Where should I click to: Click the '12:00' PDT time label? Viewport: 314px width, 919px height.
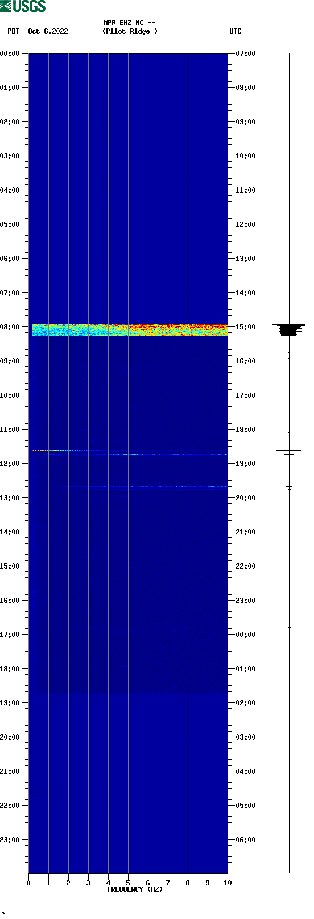(x=10, y=464)
